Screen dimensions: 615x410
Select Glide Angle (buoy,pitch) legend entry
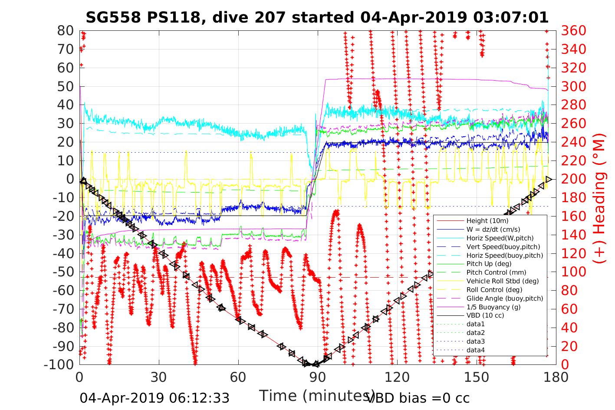[505, 298]
